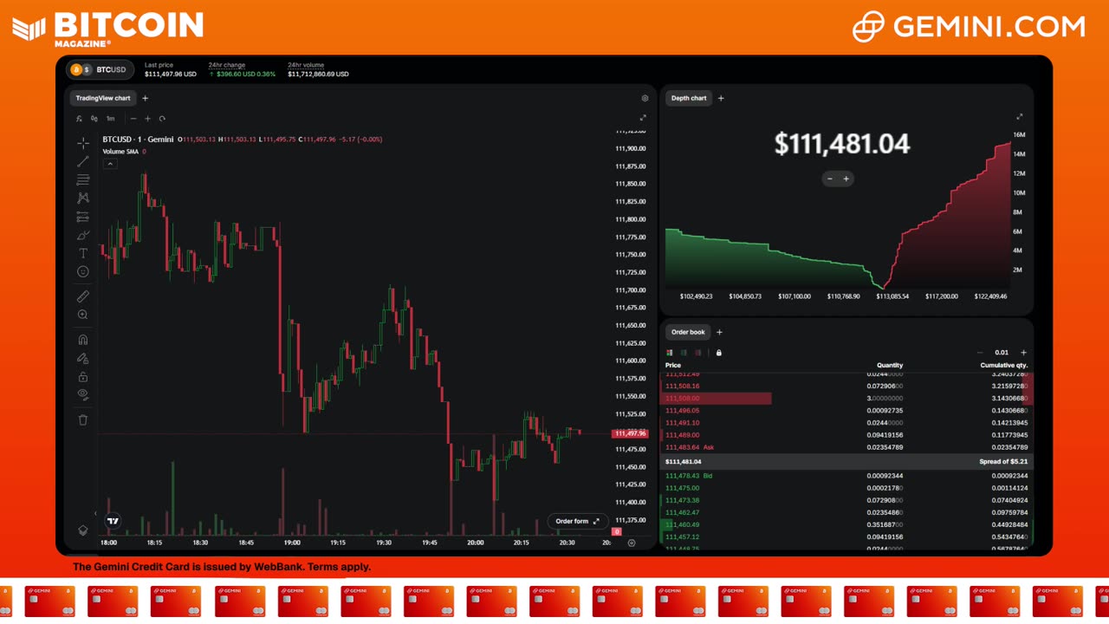Select the XABCD pattern tool
Screen dimensions: 1109x624
(x=83, y=198)
